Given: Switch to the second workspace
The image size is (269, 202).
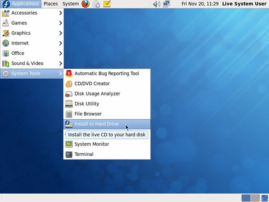Looking at the screenshot, I should (255, 198).
